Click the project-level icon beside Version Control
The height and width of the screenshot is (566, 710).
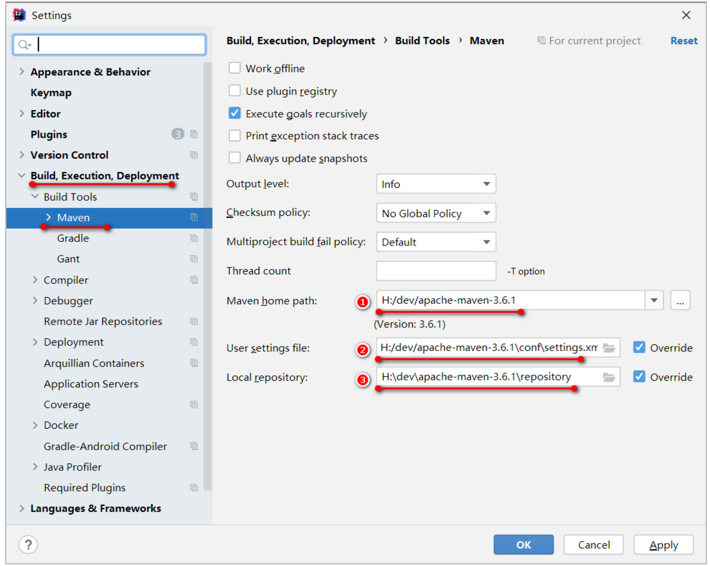[194, 155]
